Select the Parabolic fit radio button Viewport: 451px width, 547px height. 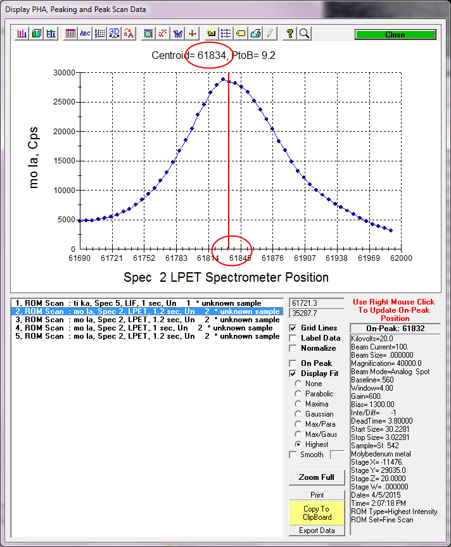(x=299, y=394)
